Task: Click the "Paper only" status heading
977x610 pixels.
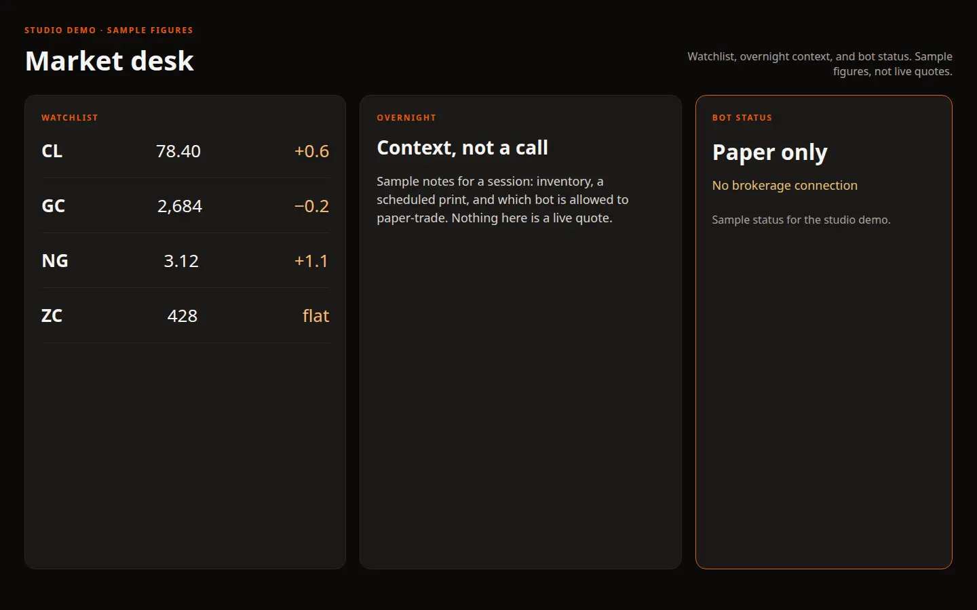Action: tap(770, 152)
